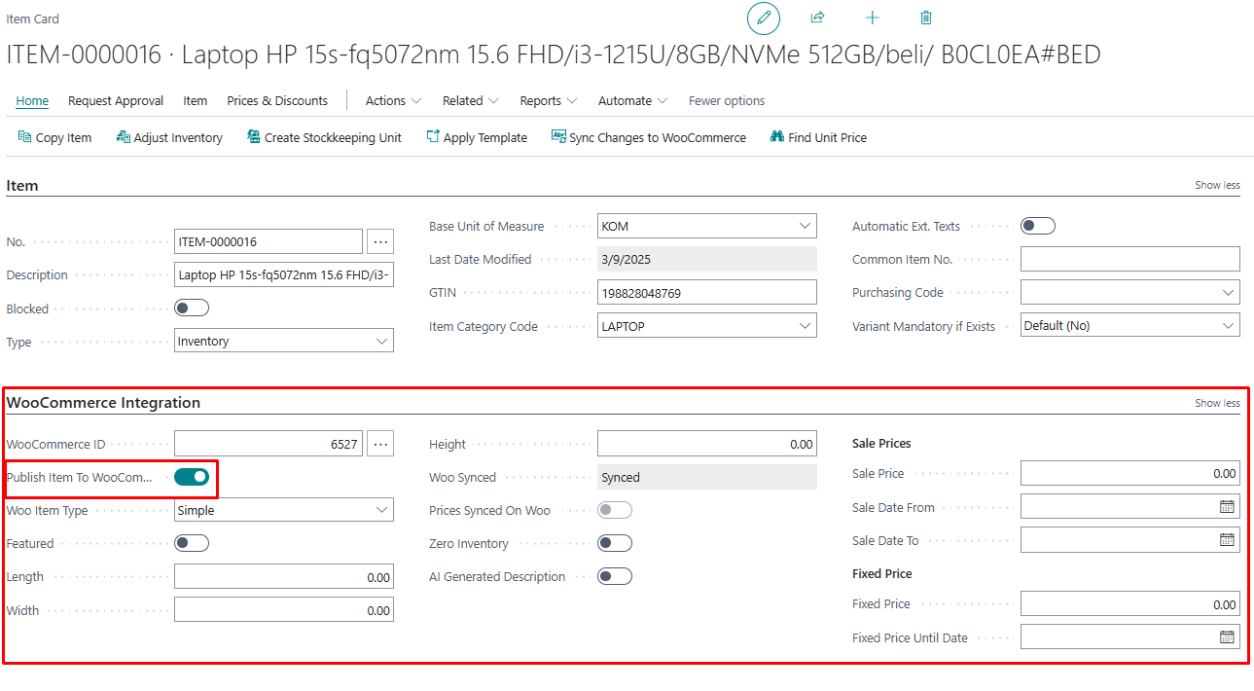
Task: Click the share icon at top
Action: point(818,18)
